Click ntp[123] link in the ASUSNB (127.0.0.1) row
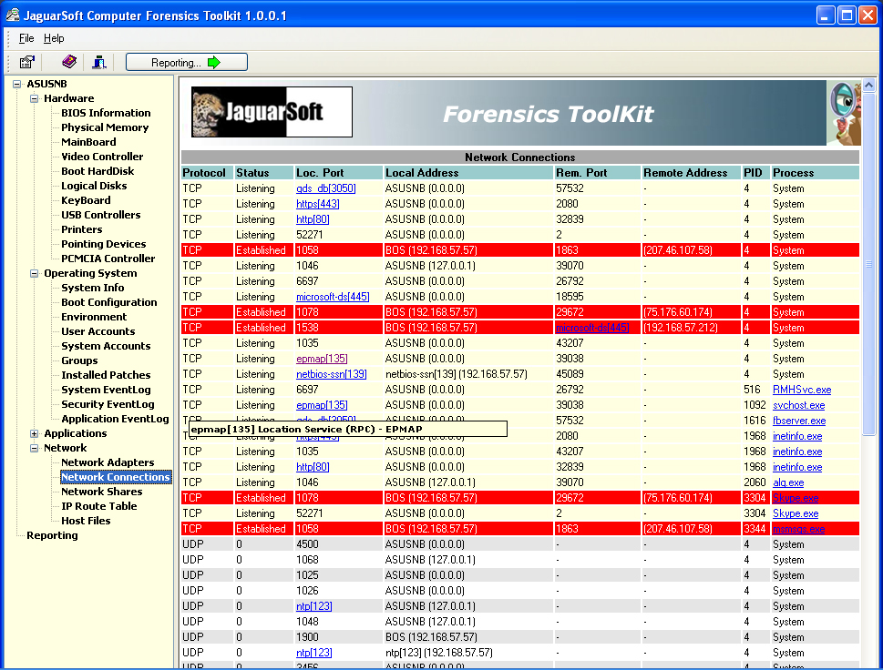Viewport: 883px width, 670px height. click(313, 606)
